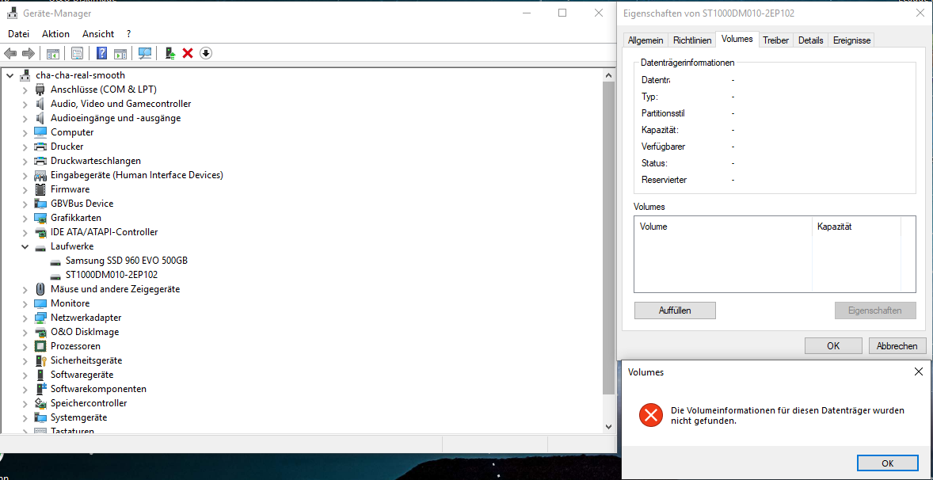Select ST1000DM010-2EP102 entry
Image resolution: width=933 pixels, height=480 pixels.
point(111,275)
